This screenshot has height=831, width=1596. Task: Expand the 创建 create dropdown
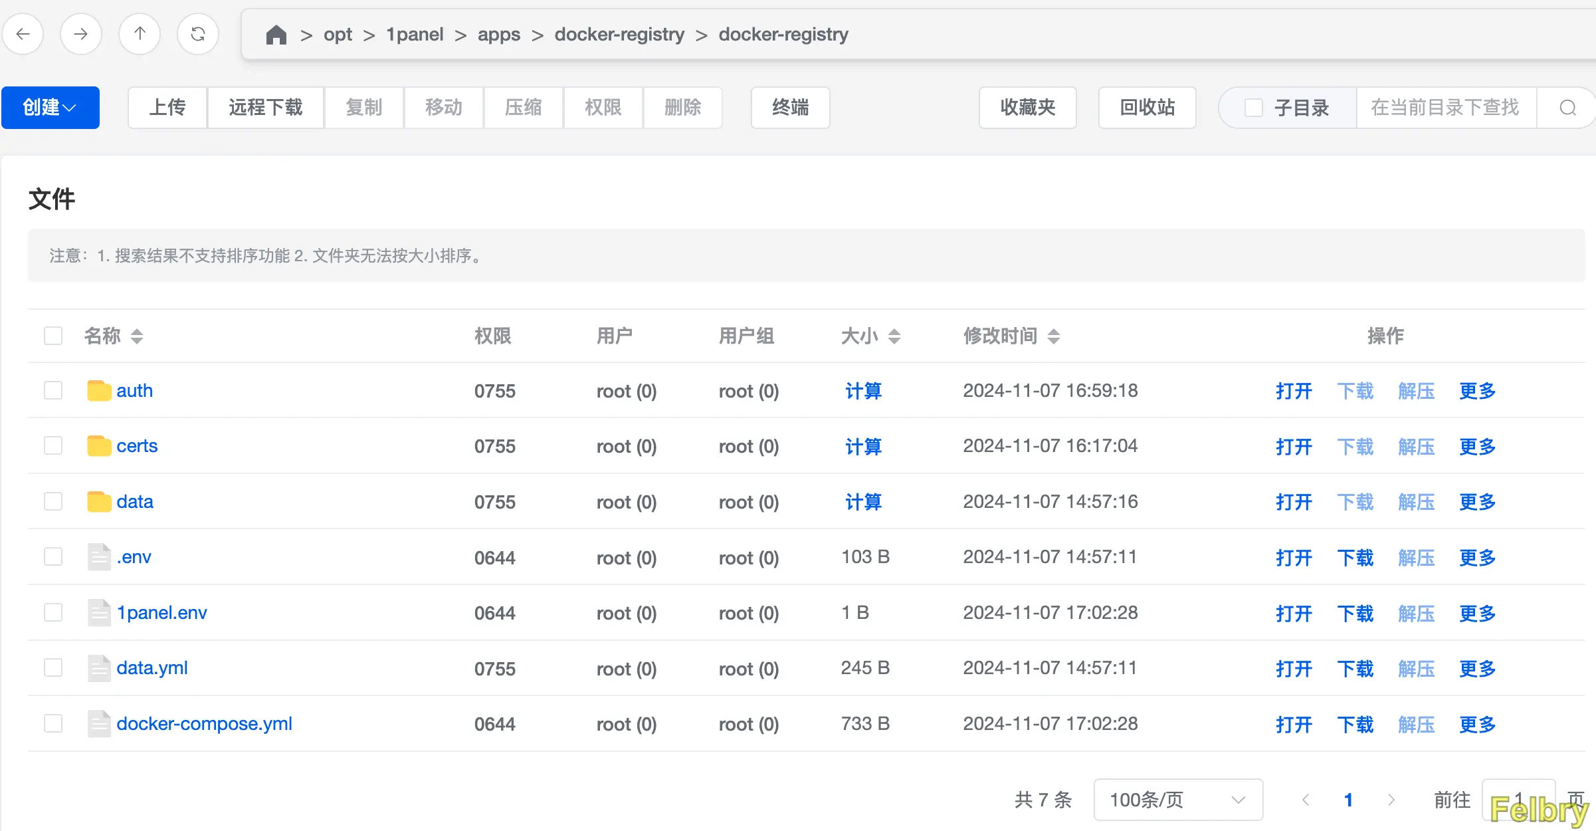pos(50,108)
